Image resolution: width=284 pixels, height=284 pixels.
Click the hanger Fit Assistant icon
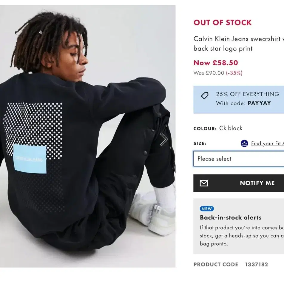coord(244,143)
